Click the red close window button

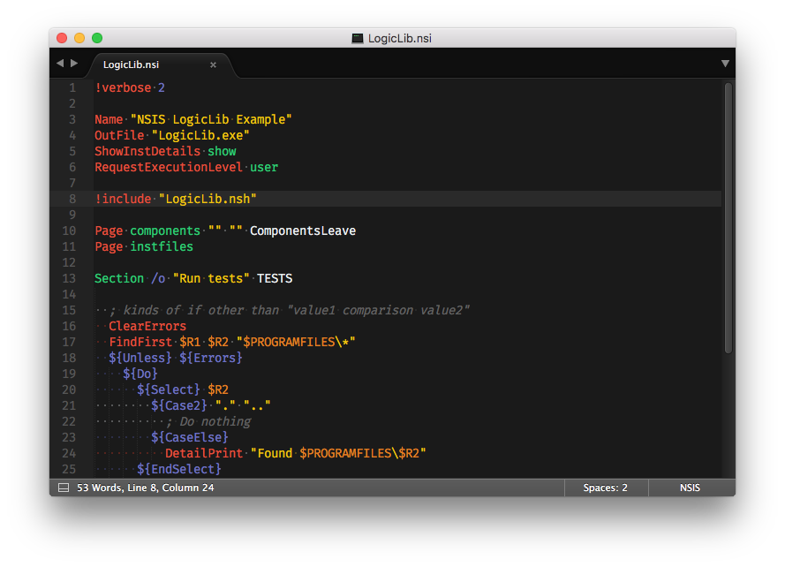tap(62, 38)
